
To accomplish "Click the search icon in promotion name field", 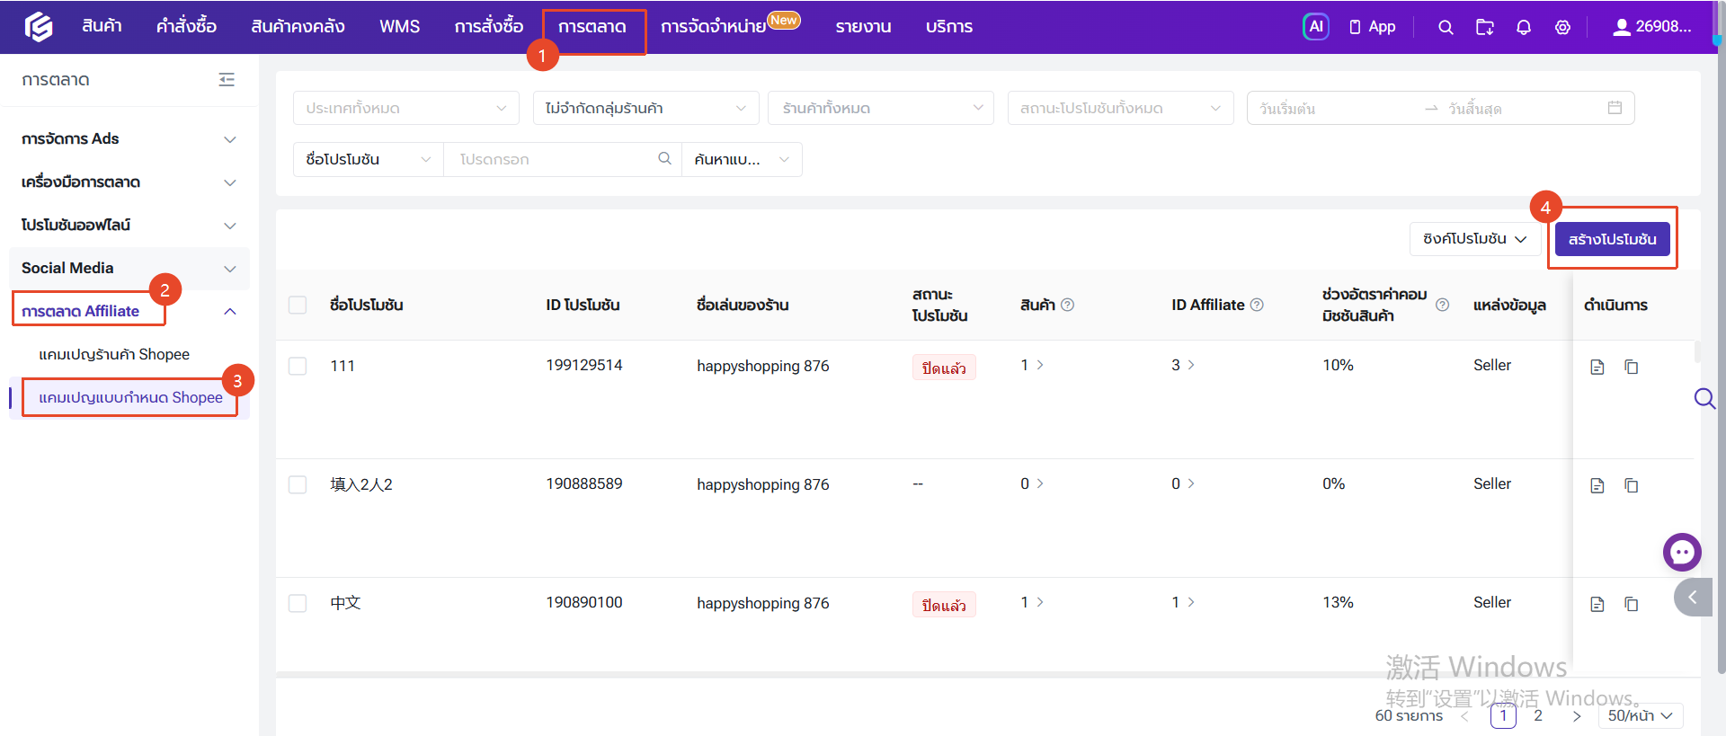I will 665,158.
